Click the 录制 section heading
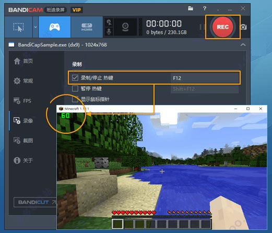 (x=77, y=64)
